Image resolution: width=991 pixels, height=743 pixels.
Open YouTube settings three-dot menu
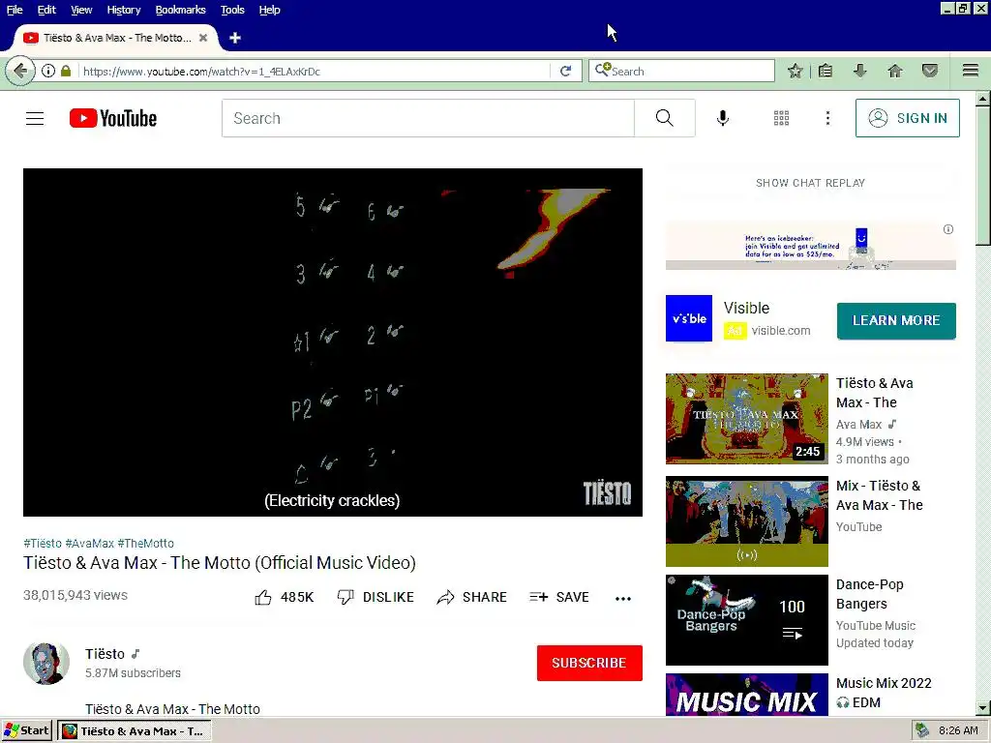click(x=827, y=118)
